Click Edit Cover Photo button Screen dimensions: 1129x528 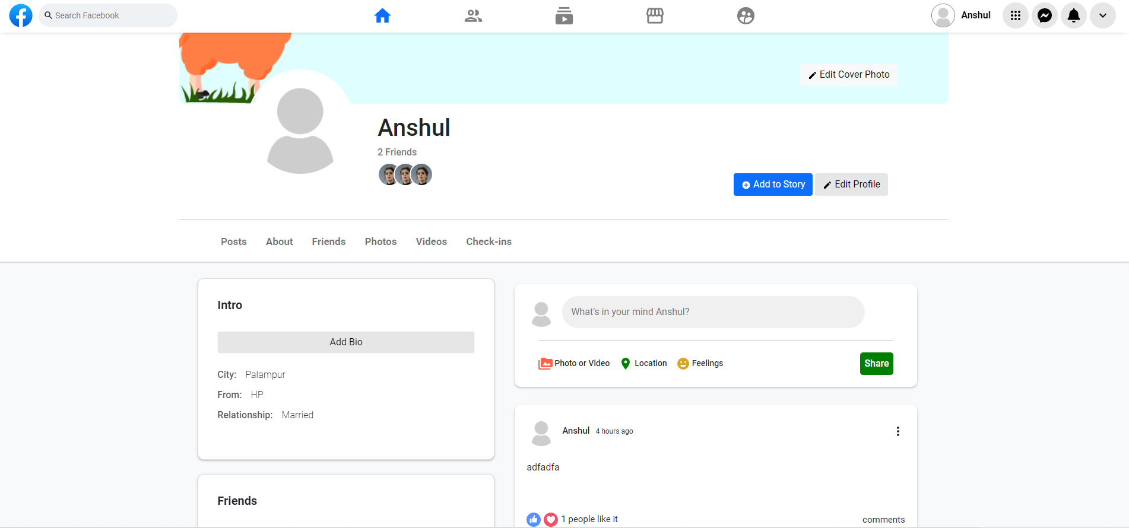(x=849, y=75)
